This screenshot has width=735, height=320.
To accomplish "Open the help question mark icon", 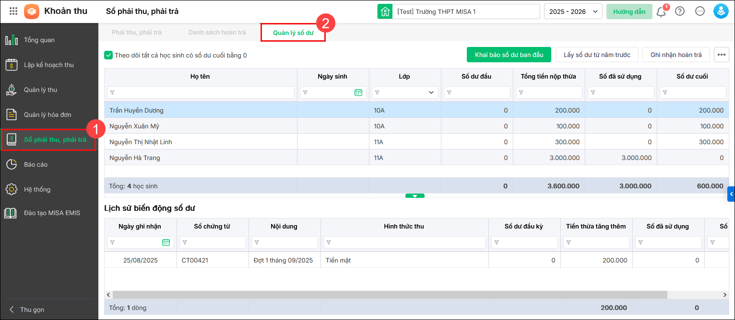I will [680, 11].
